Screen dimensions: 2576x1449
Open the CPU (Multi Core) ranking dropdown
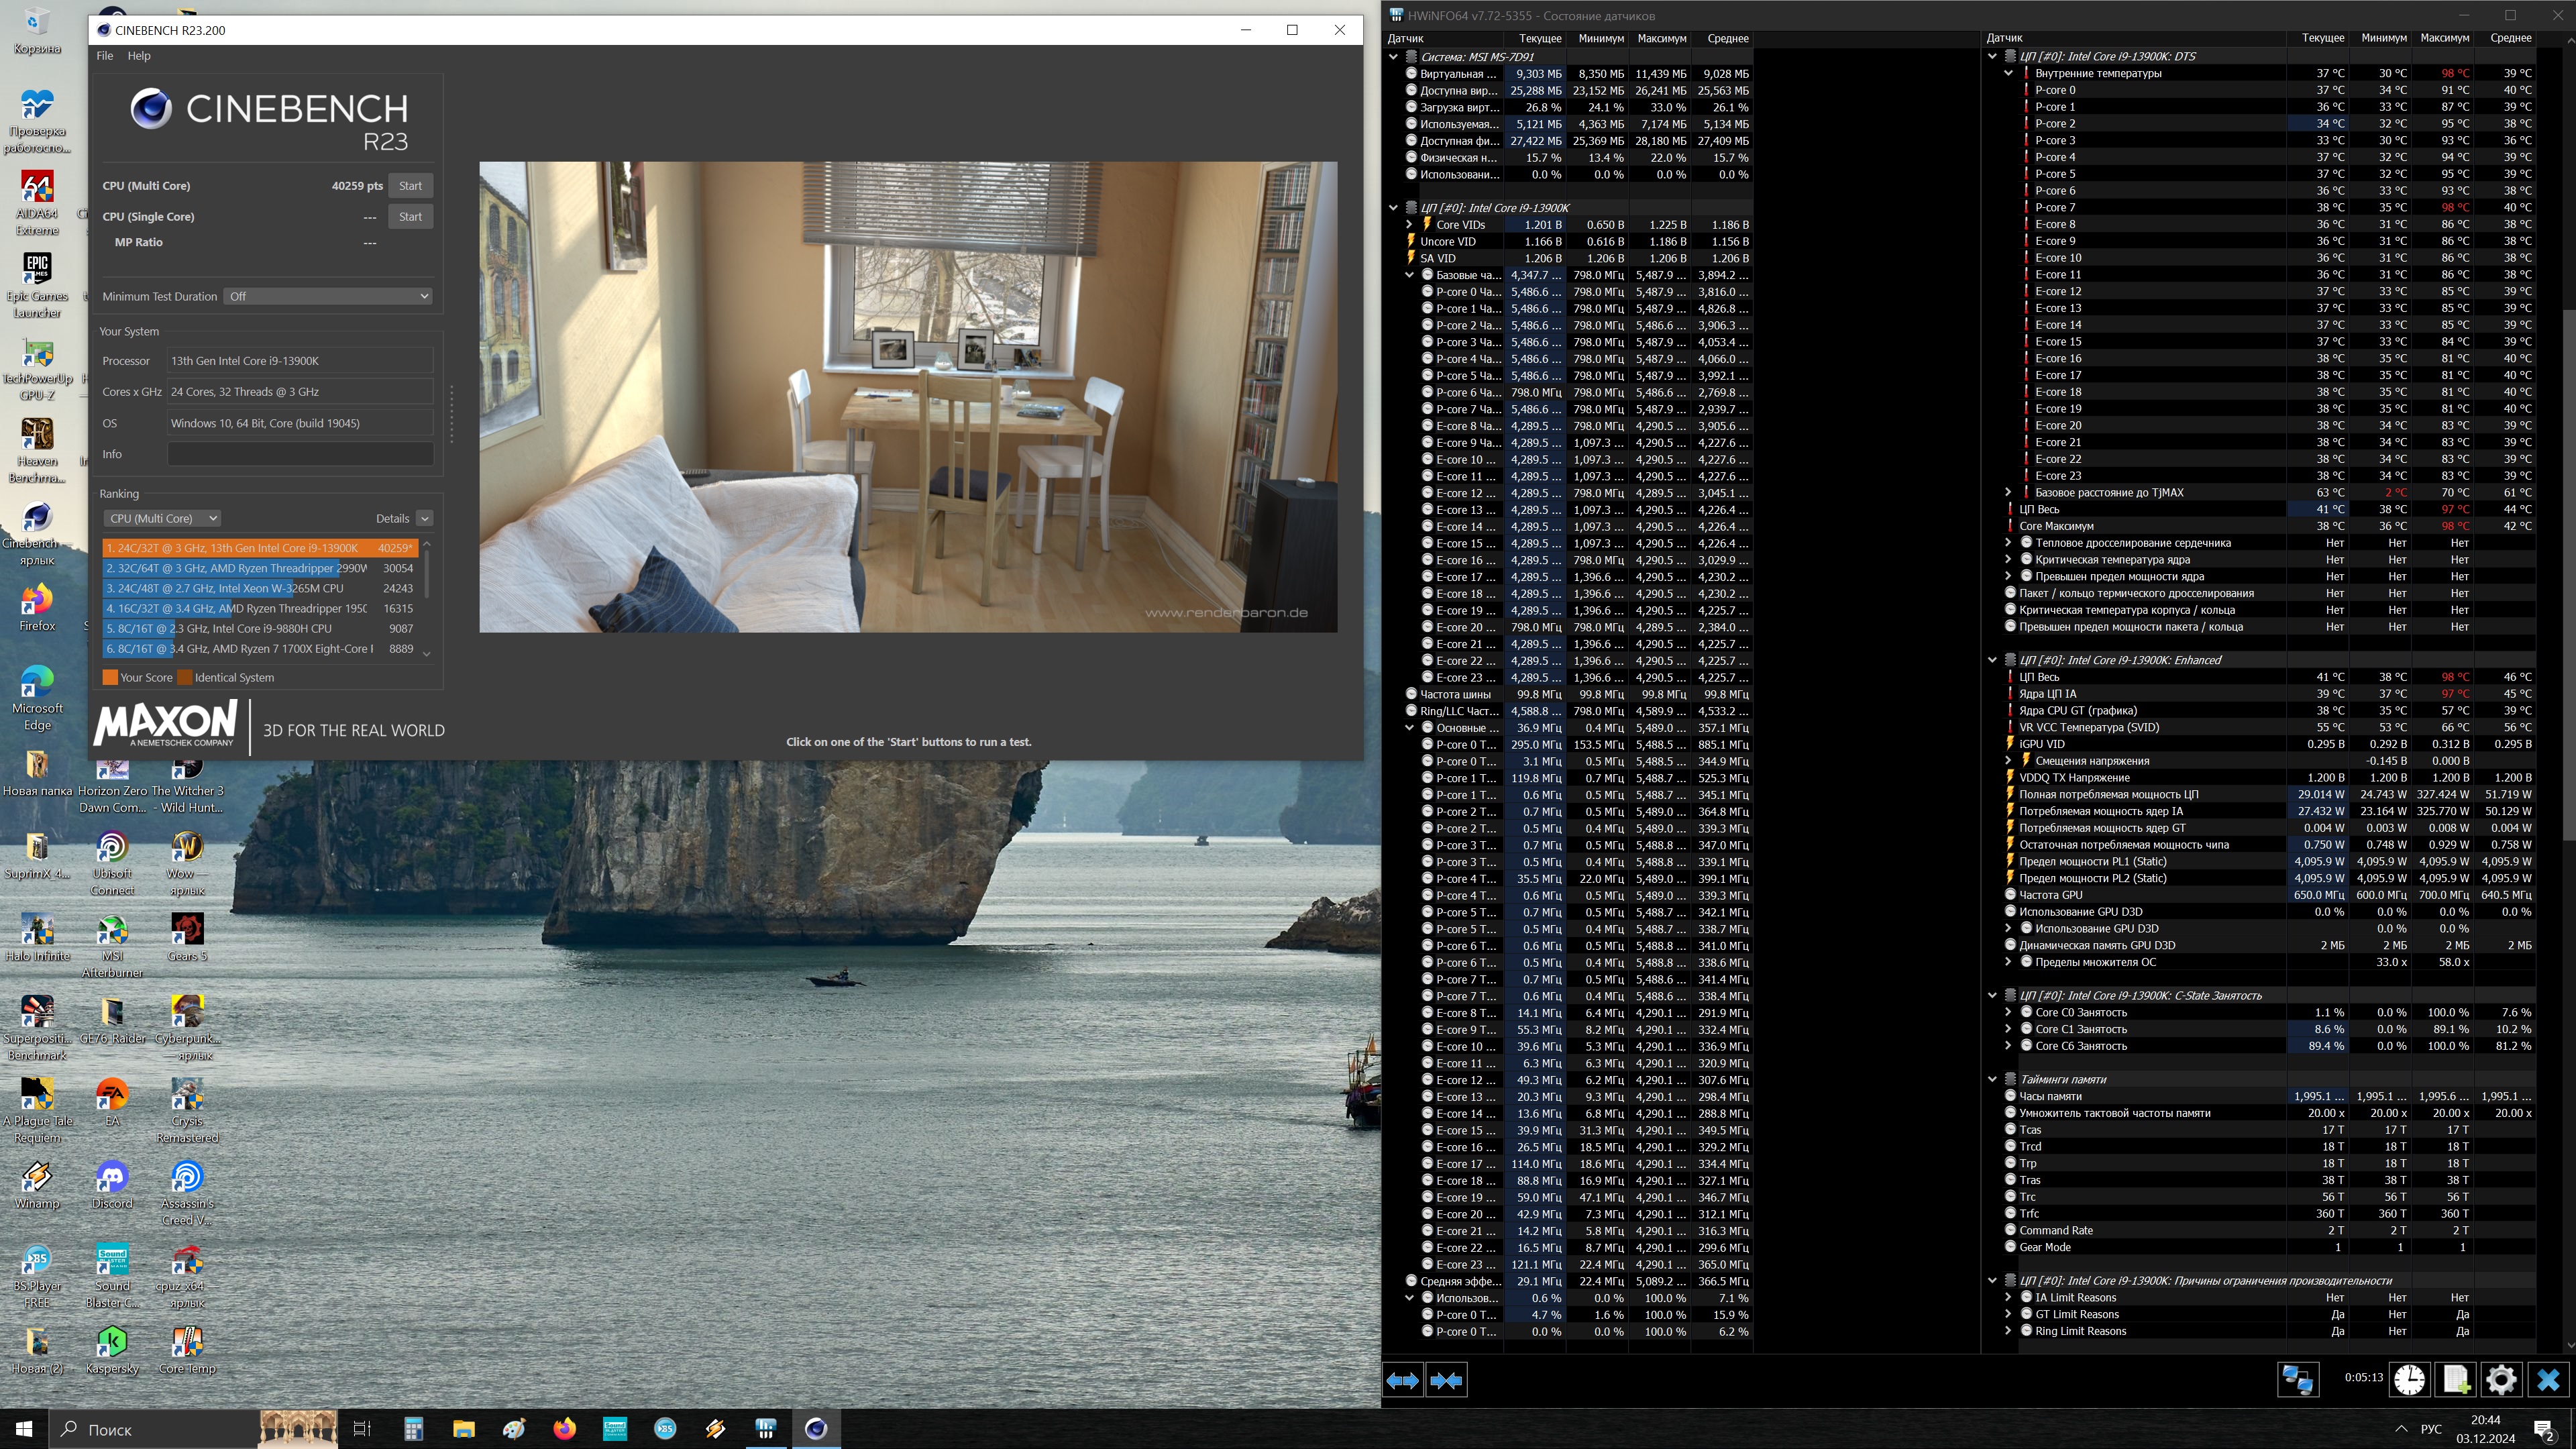(162, 518)
